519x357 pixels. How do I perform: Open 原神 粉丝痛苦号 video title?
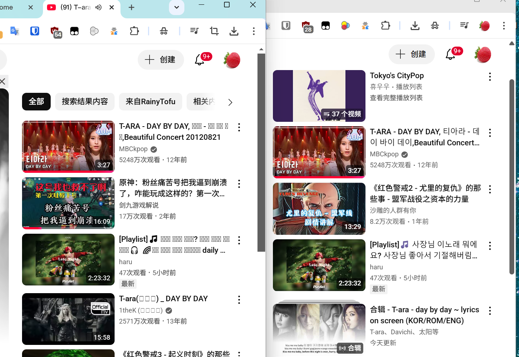(173, 188)
